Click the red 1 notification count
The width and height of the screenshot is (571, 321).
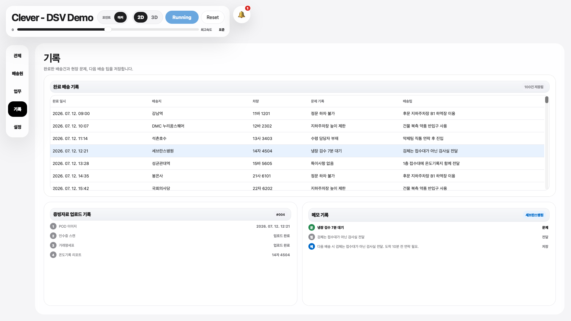pyautogui.click(x=247, y=8)
